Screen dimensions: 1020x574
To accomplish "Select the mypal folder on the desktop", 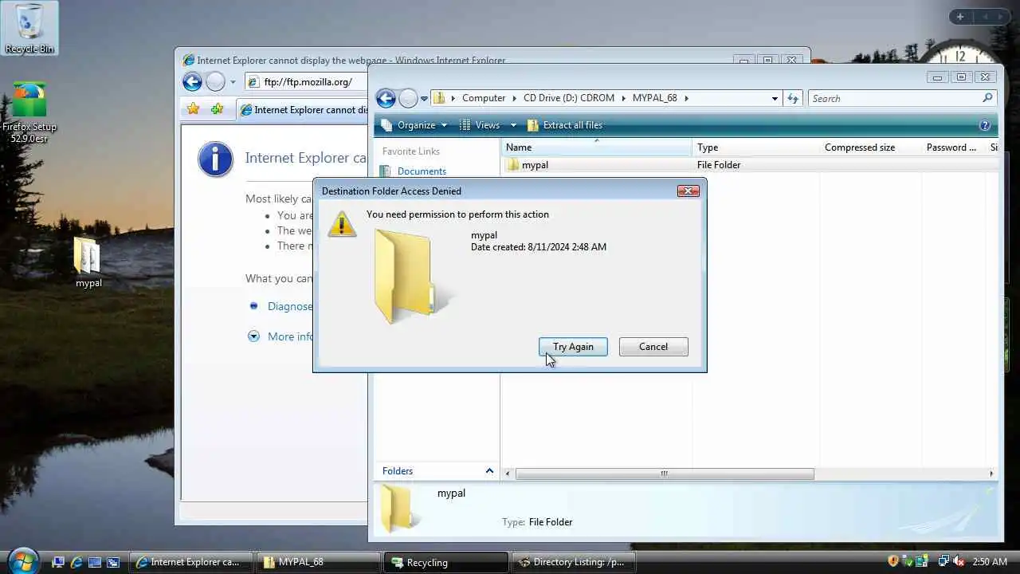I will coord(88,262).
